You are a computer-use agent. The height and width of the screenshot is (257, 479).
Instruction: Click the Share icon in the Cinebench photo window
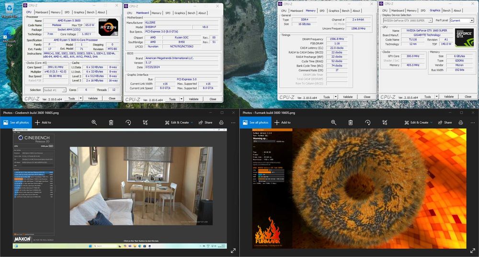(201, 122)
